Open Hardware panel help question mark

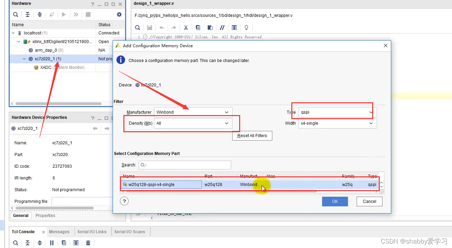(x=93, y=4)
